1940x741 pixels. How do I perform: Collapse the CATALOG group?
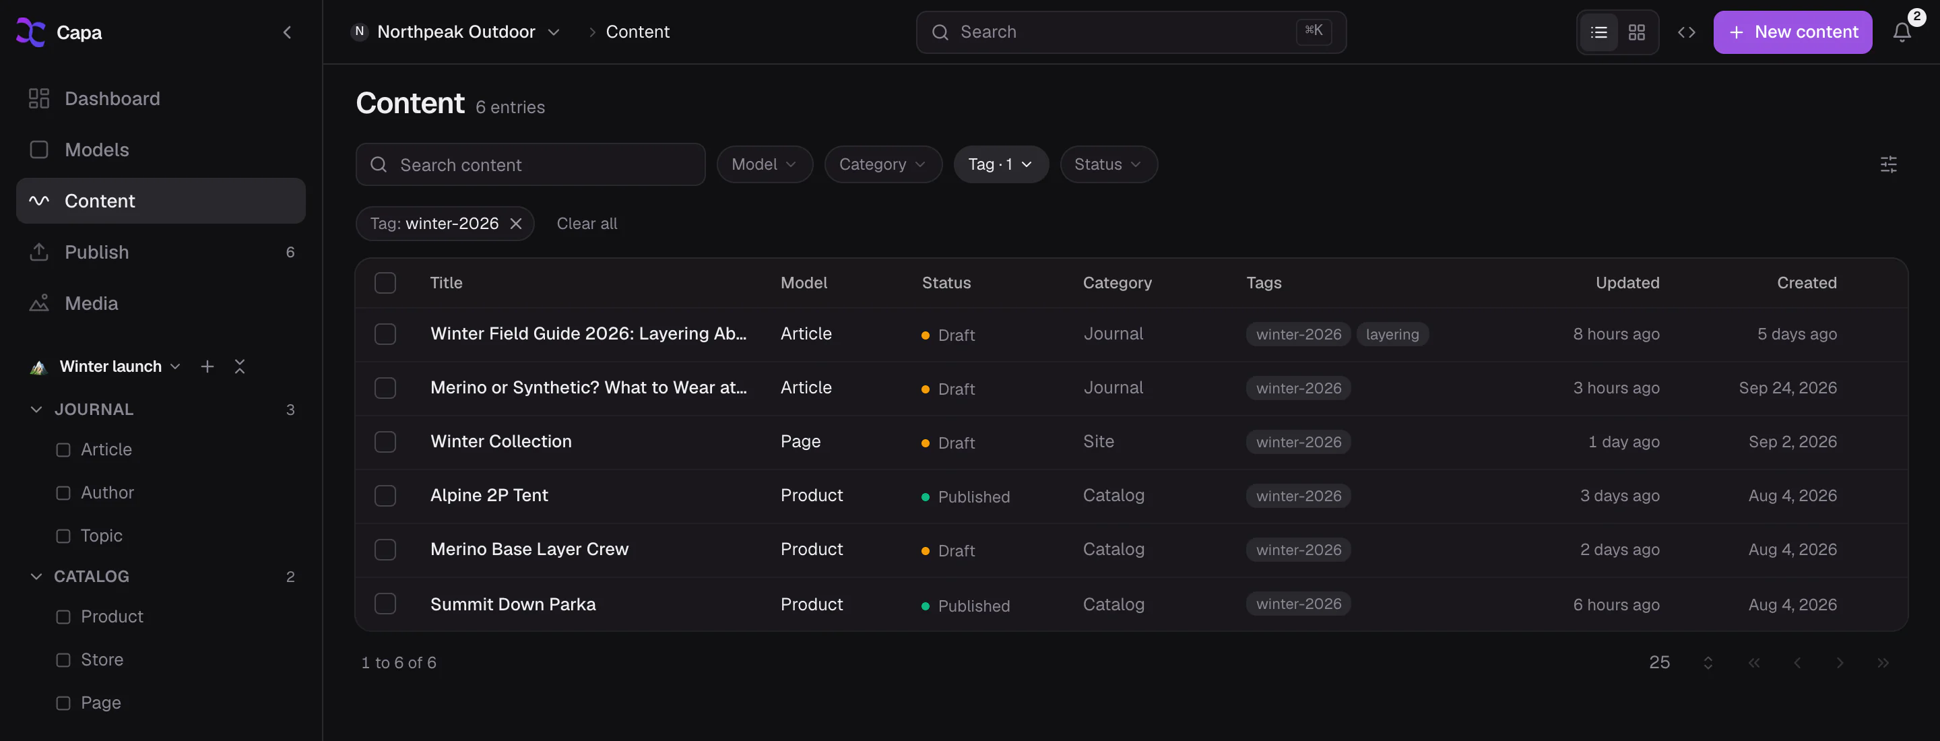[x=36, y=577]
